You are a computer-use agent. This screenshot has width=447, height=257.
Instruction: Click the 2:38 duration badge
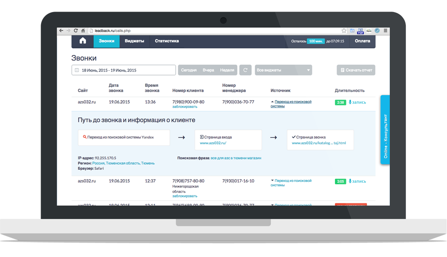(340, 102)
